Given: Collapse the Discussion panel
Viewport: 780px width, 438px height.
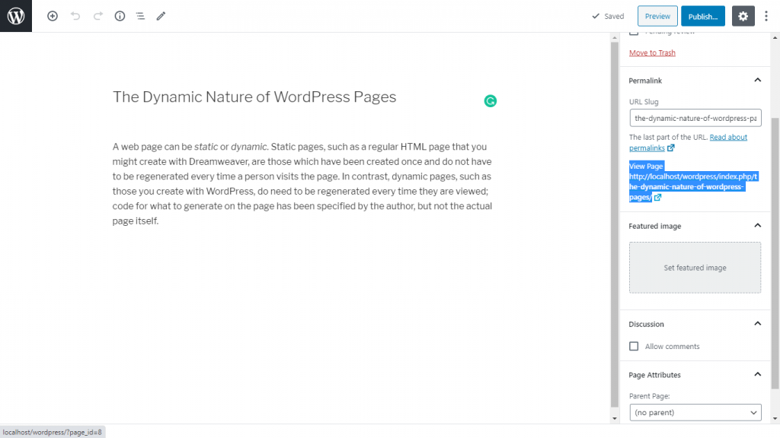Looking at the screenshot, I should [757, 324].
